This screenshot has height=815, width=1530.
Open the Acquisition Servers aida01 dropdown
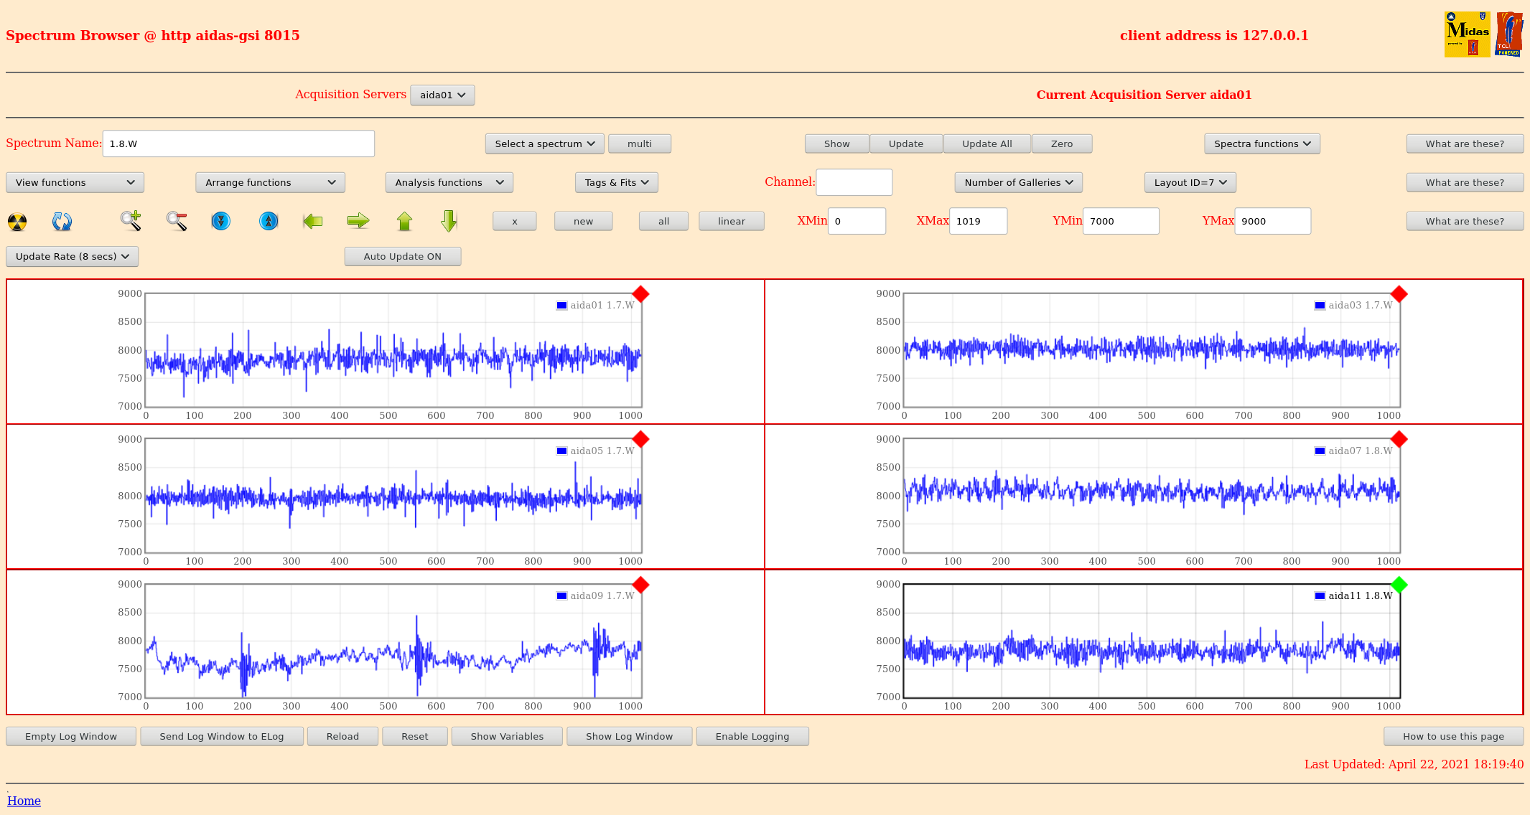442,95
